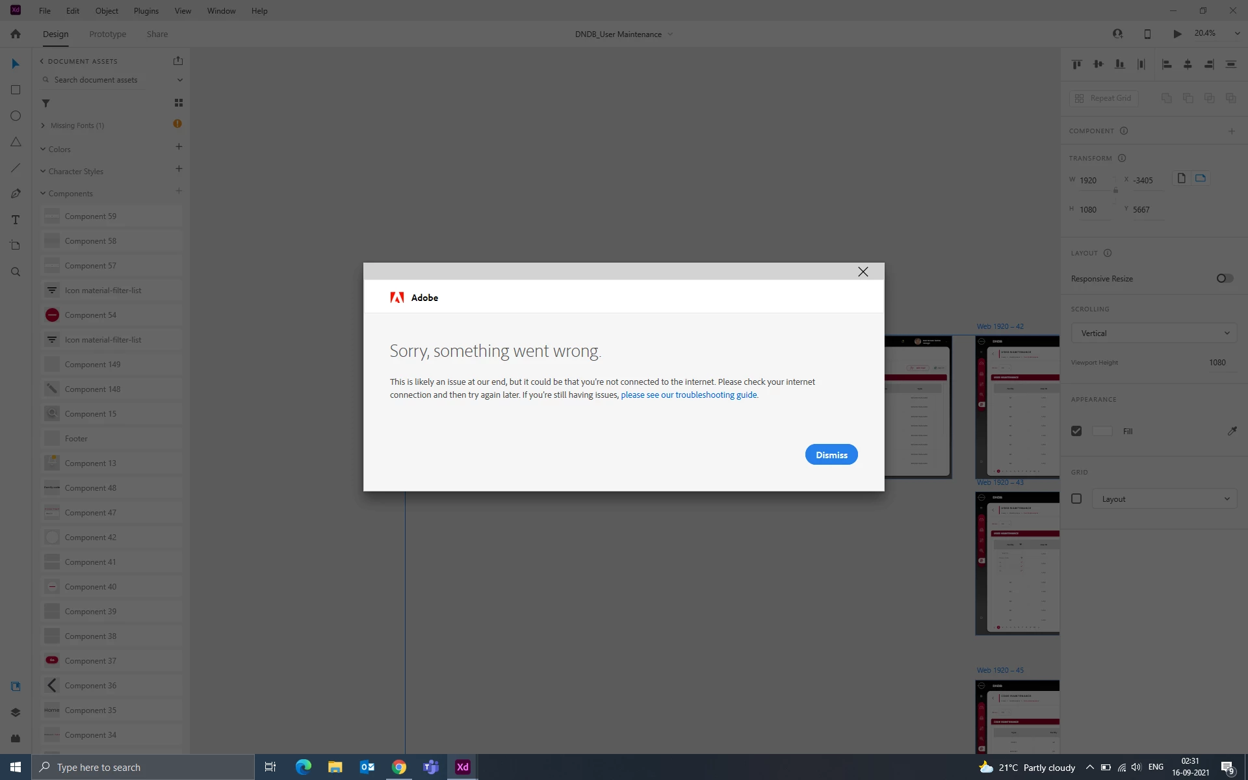Click the eyedropper for Fill color
The image size is (1248, 780).
click(1232, 431)
